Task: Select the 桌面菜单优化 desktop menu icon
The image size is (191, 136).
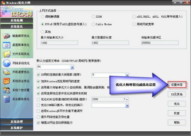Action: click(x=6, y=45)
